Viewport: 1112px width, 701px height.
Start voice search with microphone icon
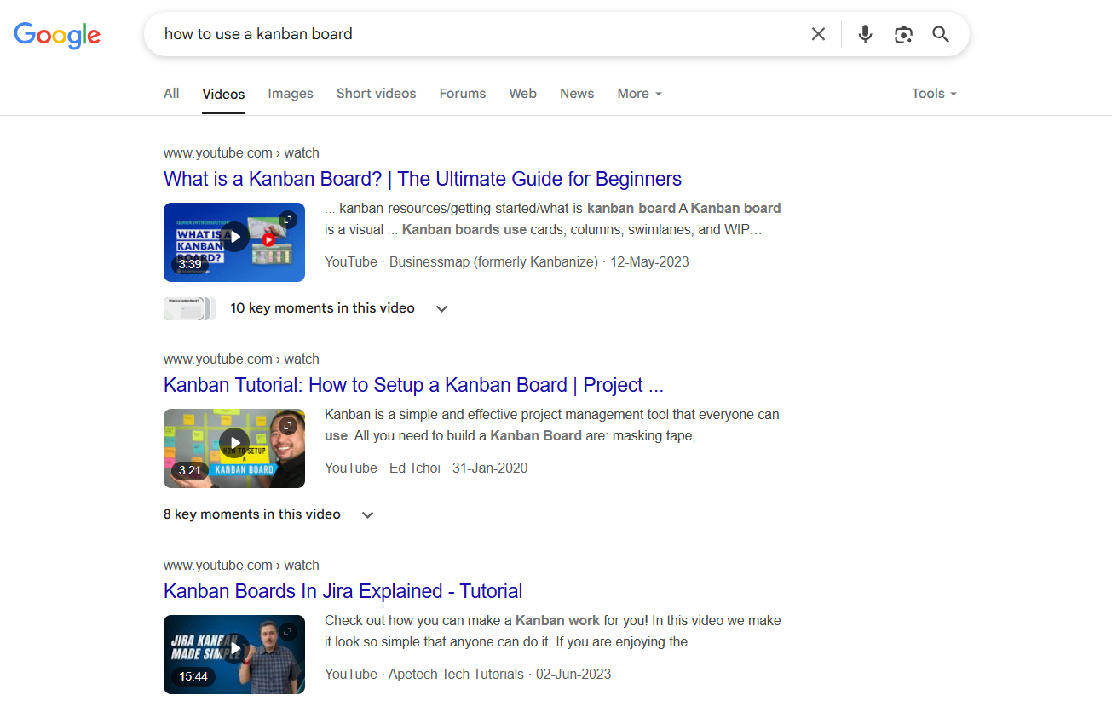pyautogui.click(x=865, y=34)
